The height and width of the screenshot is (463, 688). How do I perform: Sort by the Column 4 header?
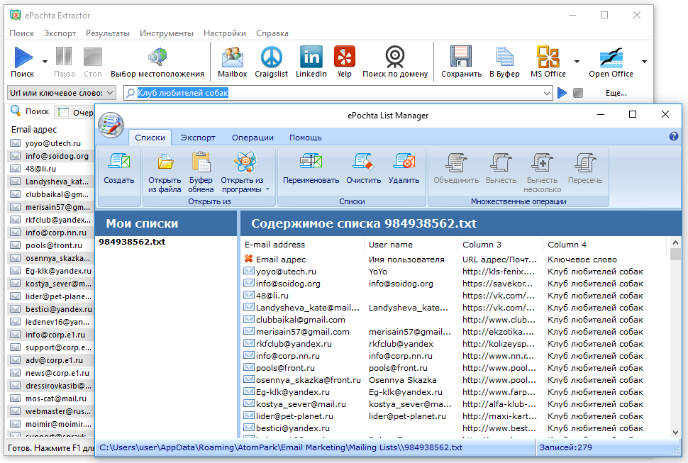[604, 245]
